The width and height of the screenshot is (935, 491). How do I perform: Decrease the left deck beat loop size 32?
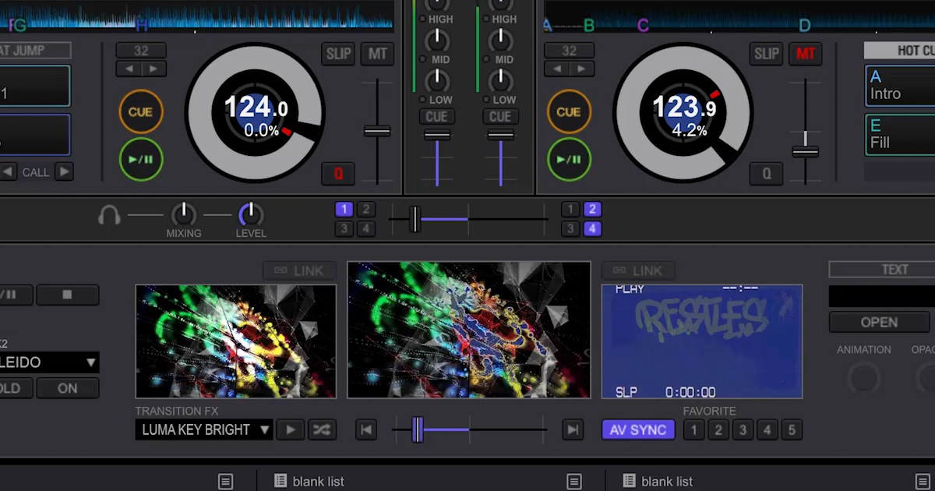128,69
